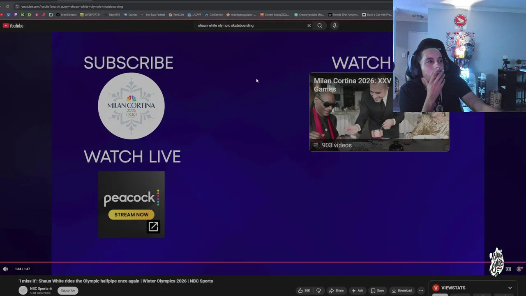Image resolution: width=526 pixels, height=296 pixels.
Task: Click the browser address bar URL
Action: [72, 7]
